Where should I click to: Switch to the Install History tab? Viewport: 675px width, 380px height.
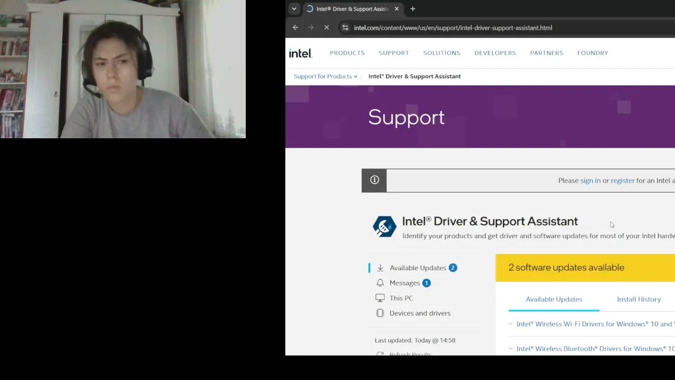tap(639, 299)
